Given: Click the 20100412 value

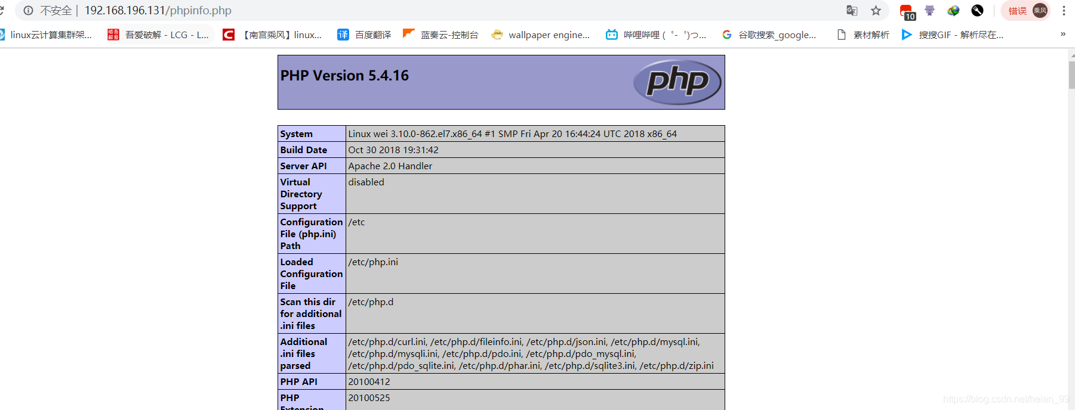Looking at the screenshot, I should click(369, 382).
